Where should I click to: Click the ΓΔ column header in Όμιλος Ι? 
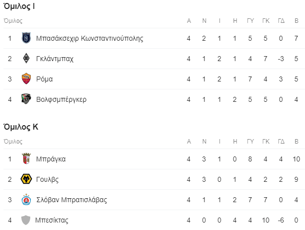281,21
